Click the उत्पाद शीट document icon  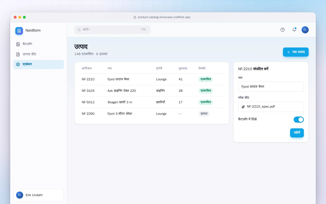pos(18,54)
